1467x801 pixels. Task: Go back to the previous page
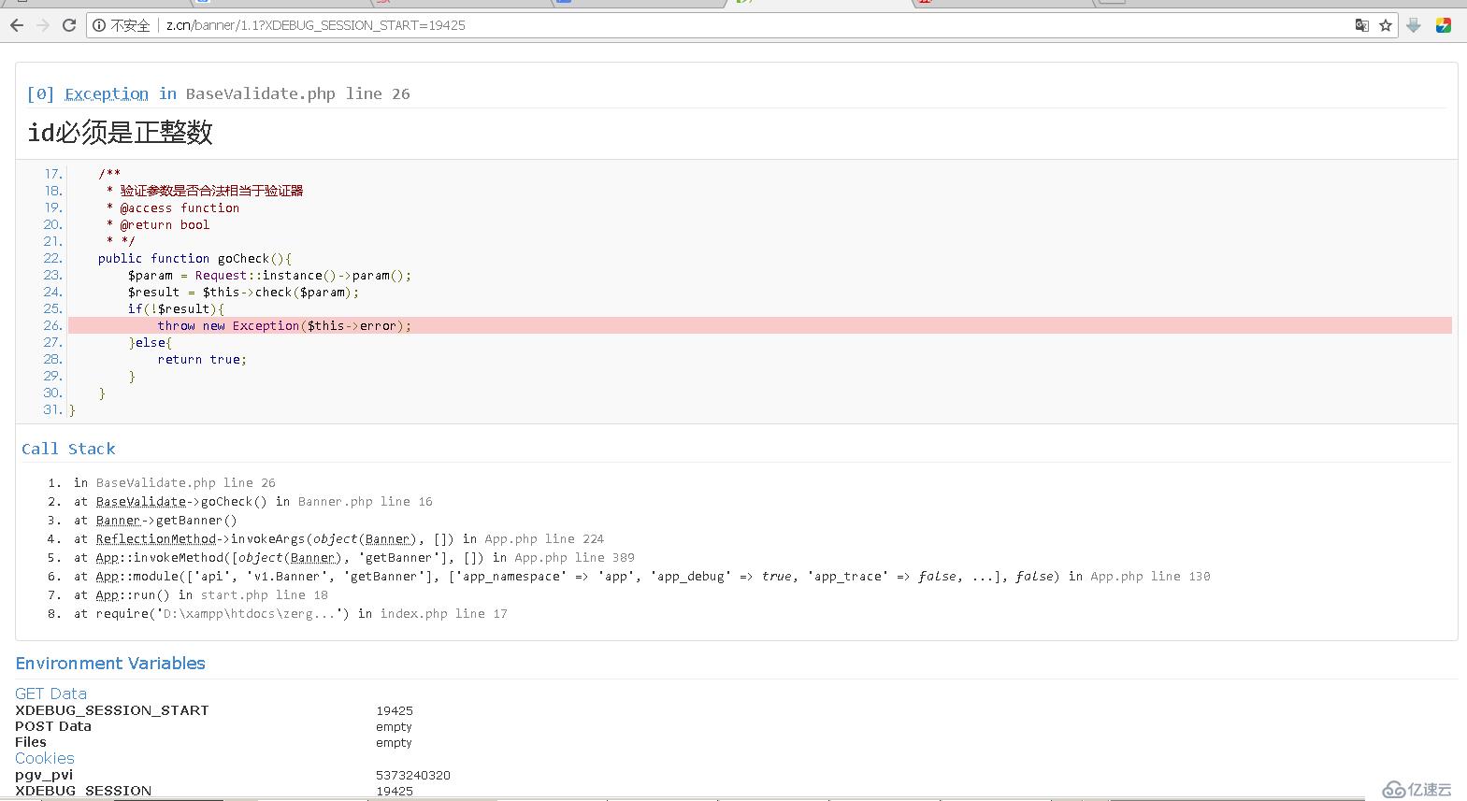(x=17, y=25)
